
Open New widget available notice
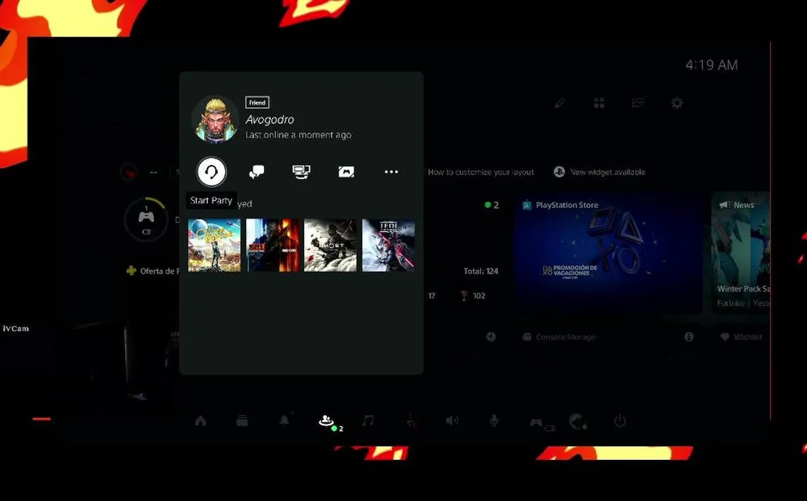coord(600,173)
